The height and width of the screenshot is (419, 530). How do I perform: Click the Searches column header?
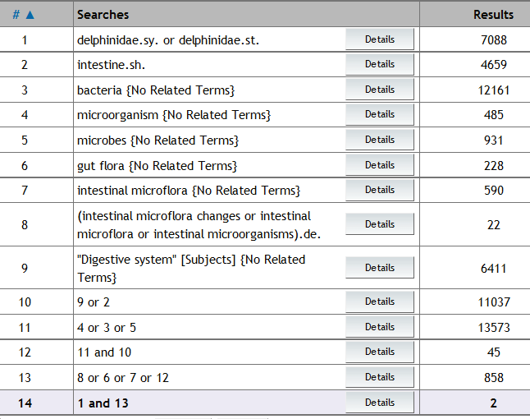pos(103,14)
